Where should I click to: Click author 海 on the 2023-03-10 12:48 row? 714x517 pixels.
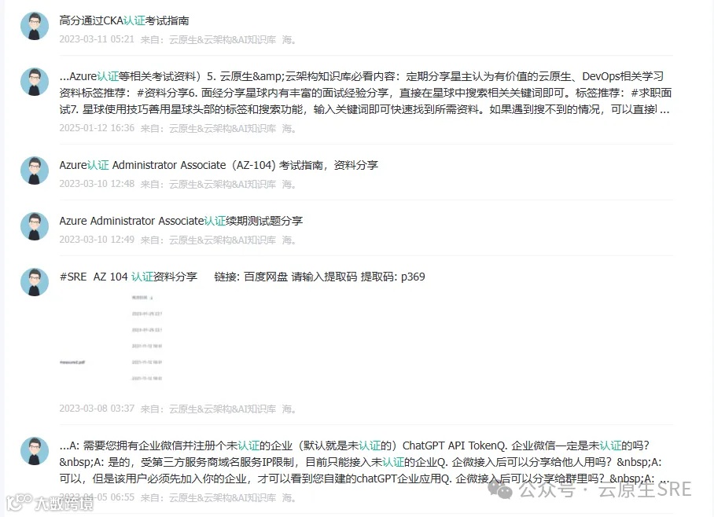coord(289,184)
